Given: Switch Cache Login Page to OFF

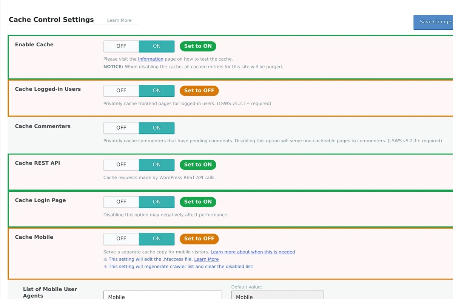Looking at the screenshot, I should click(x=121, y=202).
